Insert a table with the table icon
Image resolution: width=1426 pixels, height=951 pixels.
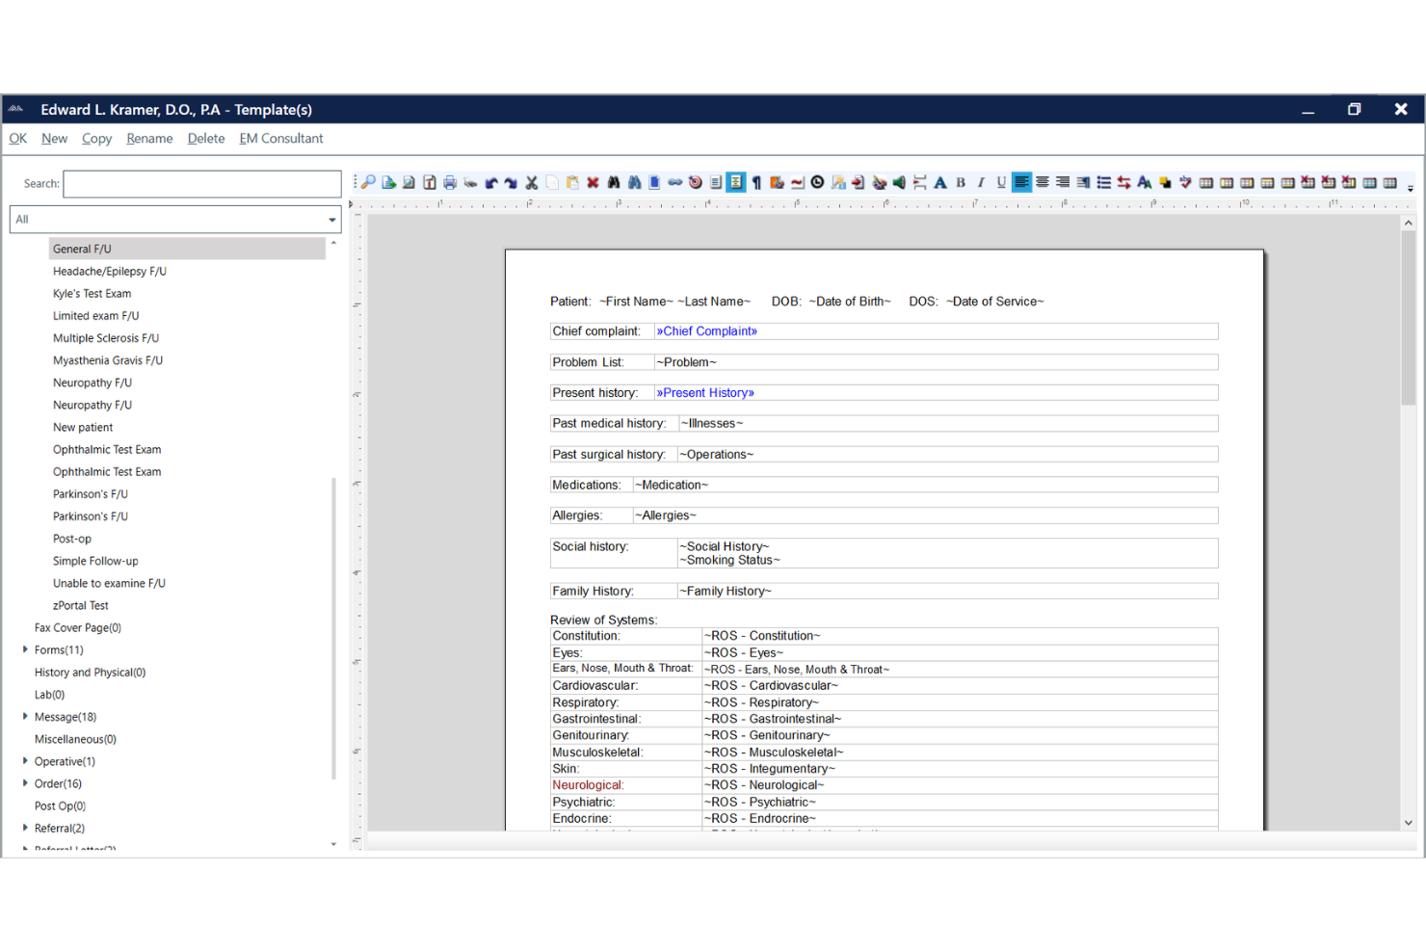tap(1204, 181)
